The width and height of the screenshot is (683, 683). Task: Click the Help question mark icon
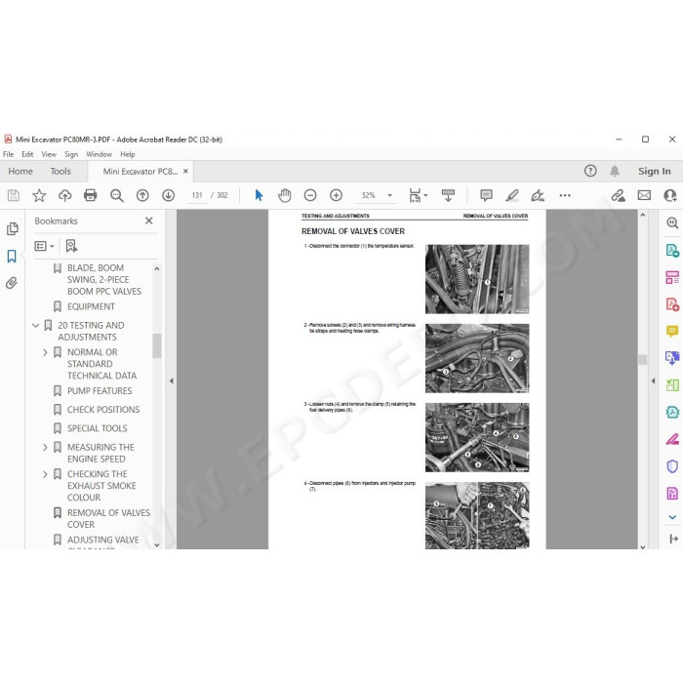click(590, 171)
